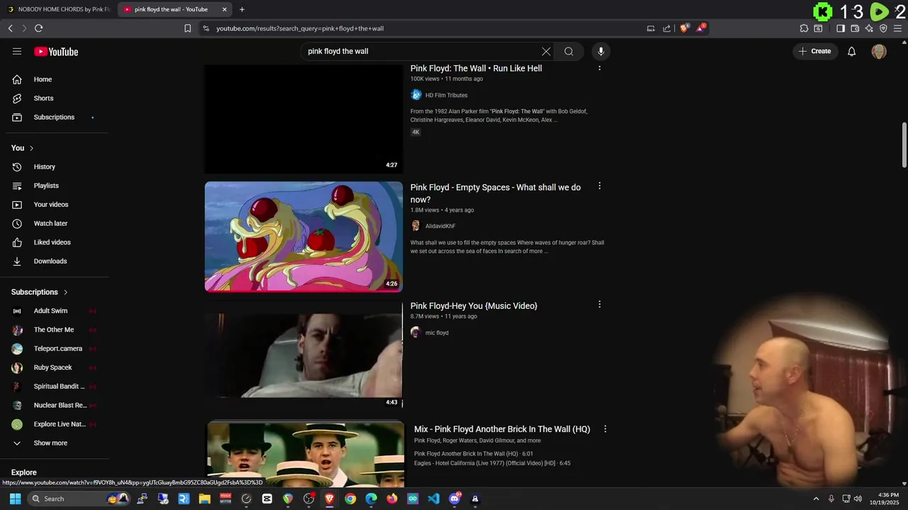
Task: Open Pink Floyd - Empty Spaces video title
Action: click(x=495, y=193)
